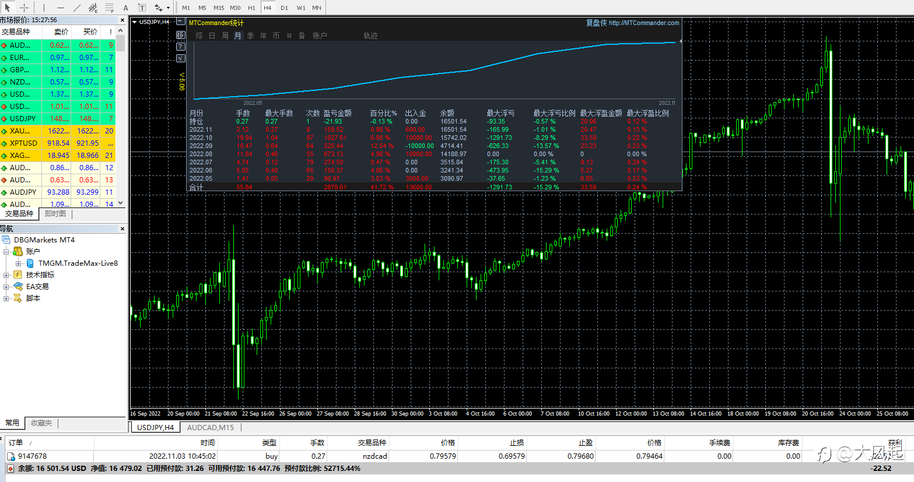Open the 常用 common tab
The image size is (914, 482).
[12, 423]
